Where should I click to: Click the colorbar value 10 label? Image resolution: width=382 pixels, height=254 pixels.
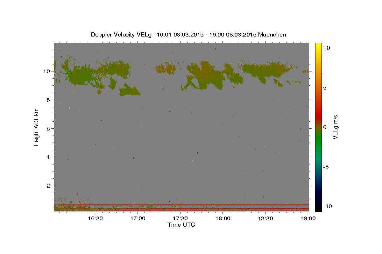[x=326, y=48]
